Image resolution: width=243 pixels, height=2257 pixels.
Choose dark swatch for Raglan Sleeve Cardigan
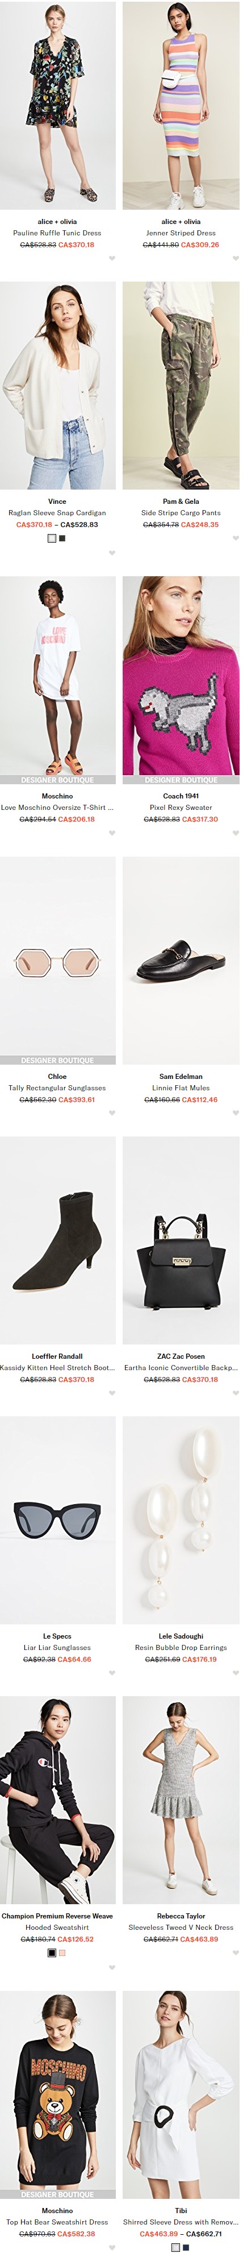click(62, 538)
